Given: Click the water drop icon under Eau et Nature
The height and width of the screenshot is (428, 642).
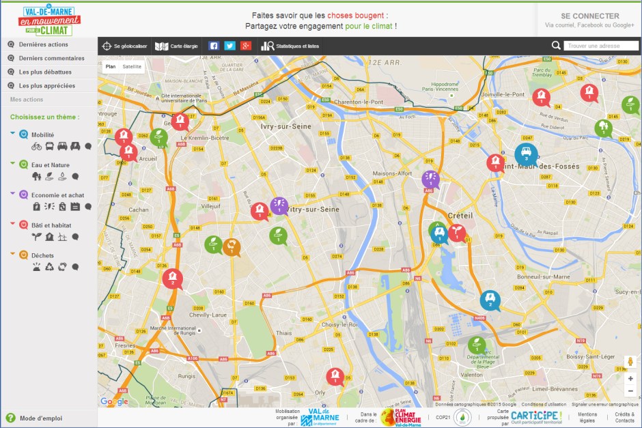Looking at the screenshot, I should click(x=62, y=176).
